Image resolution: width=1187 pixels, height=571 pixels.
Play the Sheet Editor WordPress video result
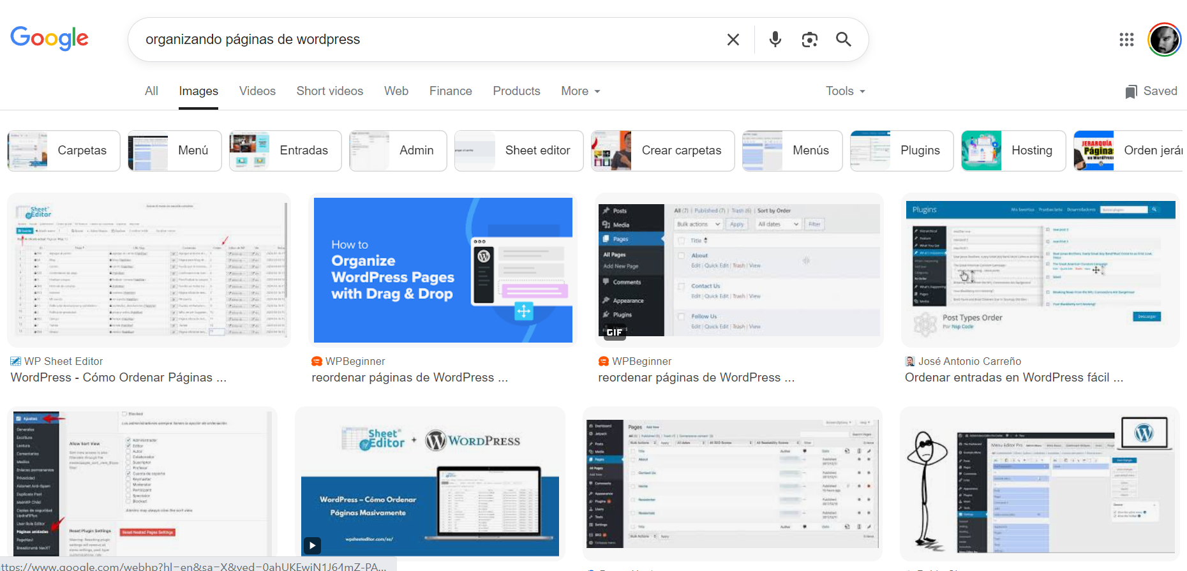coord(312,545)
